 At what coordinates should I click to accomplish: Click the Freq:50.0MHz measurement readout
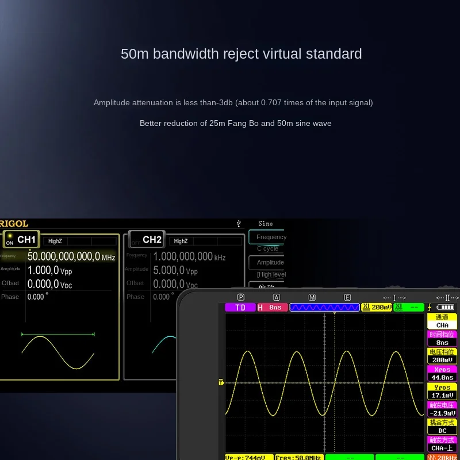pyautogui.click(x=300, y=457)
